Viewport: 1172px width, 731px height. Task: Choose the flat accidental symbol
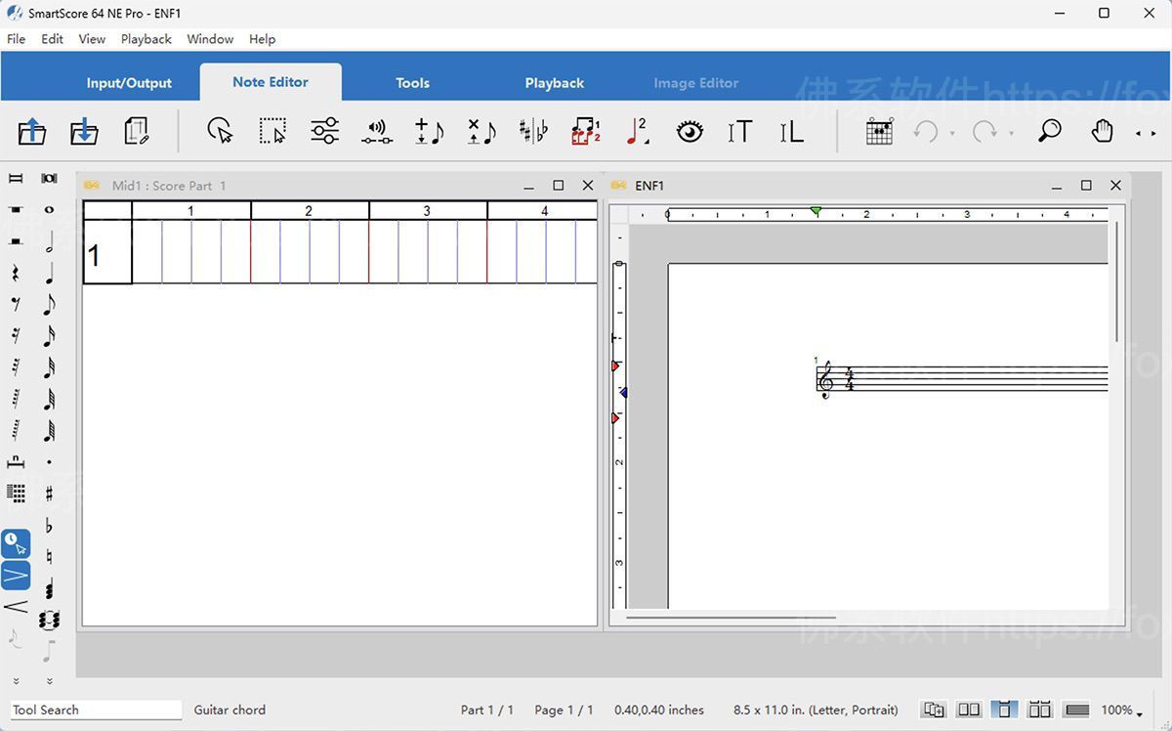pos(49,527)
